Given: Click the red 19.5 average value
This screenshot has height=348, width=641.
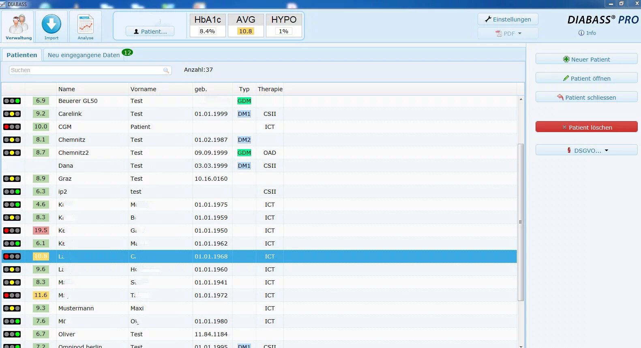Looking at the screenshot, I should pyautogui.click(x=41, y=230).
